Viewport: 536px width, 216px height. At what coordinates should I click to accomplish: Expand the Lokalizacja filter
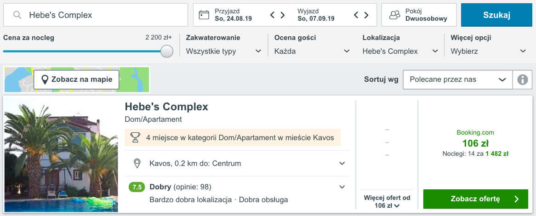click(400, 51)
